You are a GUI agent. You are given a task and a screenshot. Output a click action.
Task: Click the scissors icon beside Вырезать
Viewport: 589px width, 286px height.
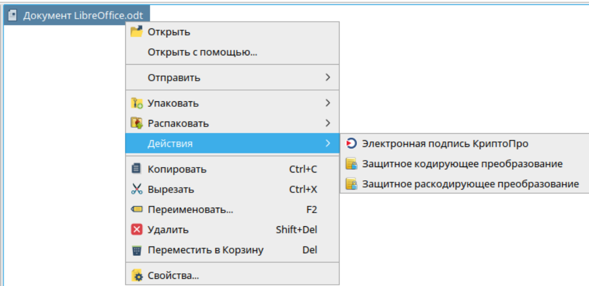(137, 189)
